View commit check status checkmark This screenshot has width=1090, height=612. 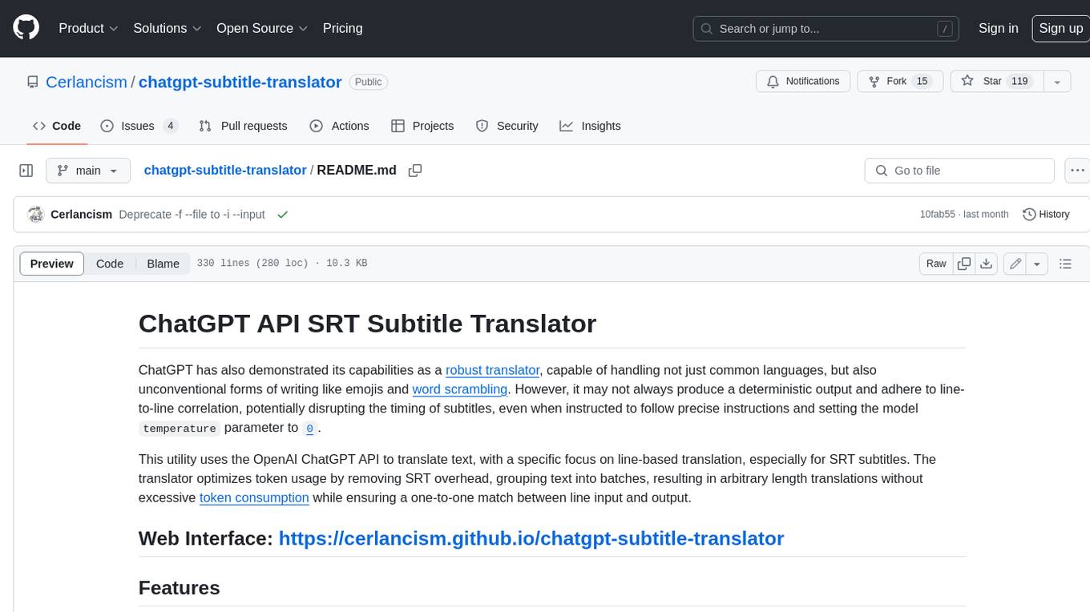[x=282, y=215]
